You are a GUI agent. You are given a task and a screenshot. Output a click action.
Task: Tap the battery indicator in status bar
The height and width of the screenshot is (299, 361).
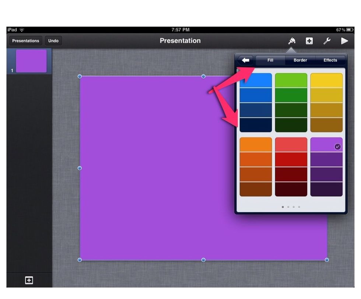click(349, 29)
